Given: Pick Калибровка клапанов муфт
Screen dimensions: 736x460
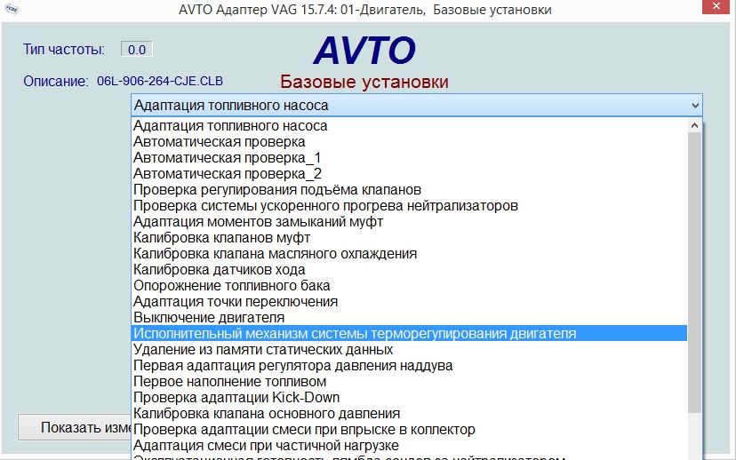Looking at the screenshot, I should 409,237.
